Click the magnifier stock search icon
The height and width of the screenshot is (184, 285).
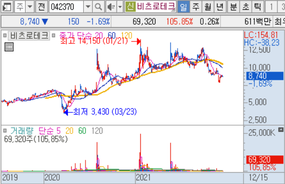pyautogui.click(x=98, y=7)
